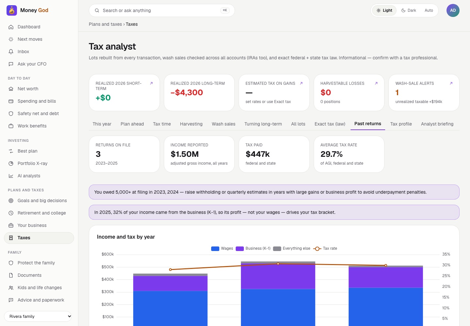This screenshot has height=326, width=470.
Task: Click the AI analysts chart icon
Action: coord(11,176)
